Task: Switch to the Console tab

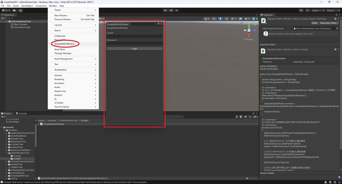Action: 21,113
